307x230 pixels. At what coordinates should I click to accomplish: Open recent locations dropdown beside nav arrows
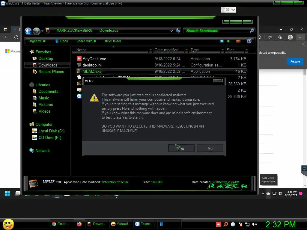click(42, 31)
